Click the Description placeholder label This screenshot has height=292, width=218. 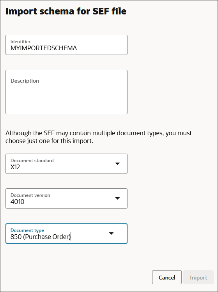[x=25, y=81]
